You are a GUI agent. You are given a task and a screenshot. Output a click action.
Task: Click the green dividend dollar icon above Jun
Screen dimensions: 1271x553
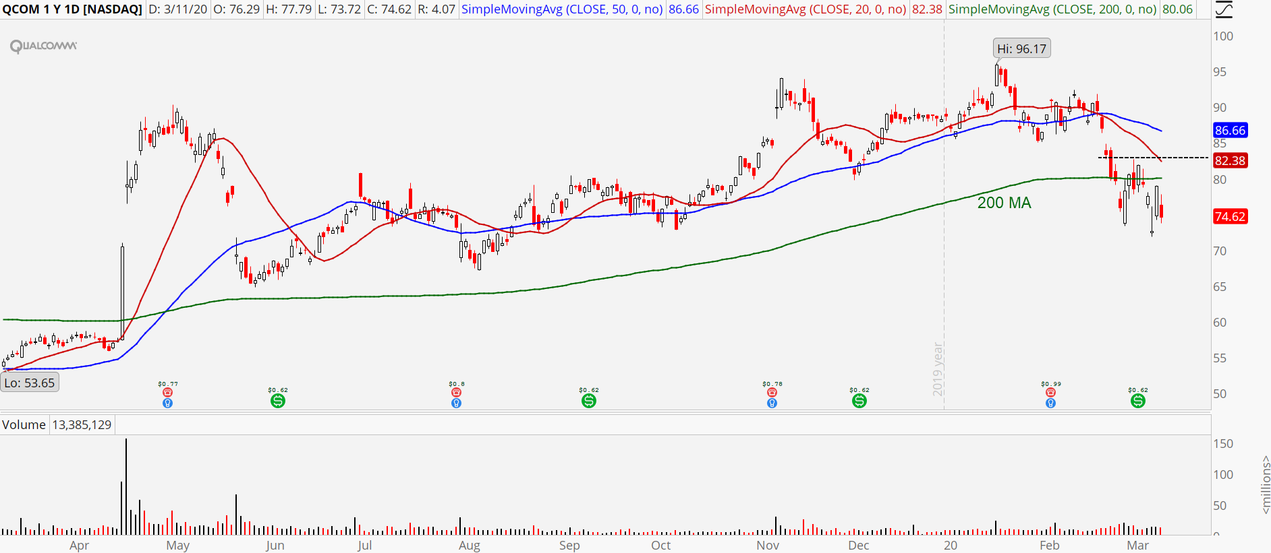click(278, 401)
